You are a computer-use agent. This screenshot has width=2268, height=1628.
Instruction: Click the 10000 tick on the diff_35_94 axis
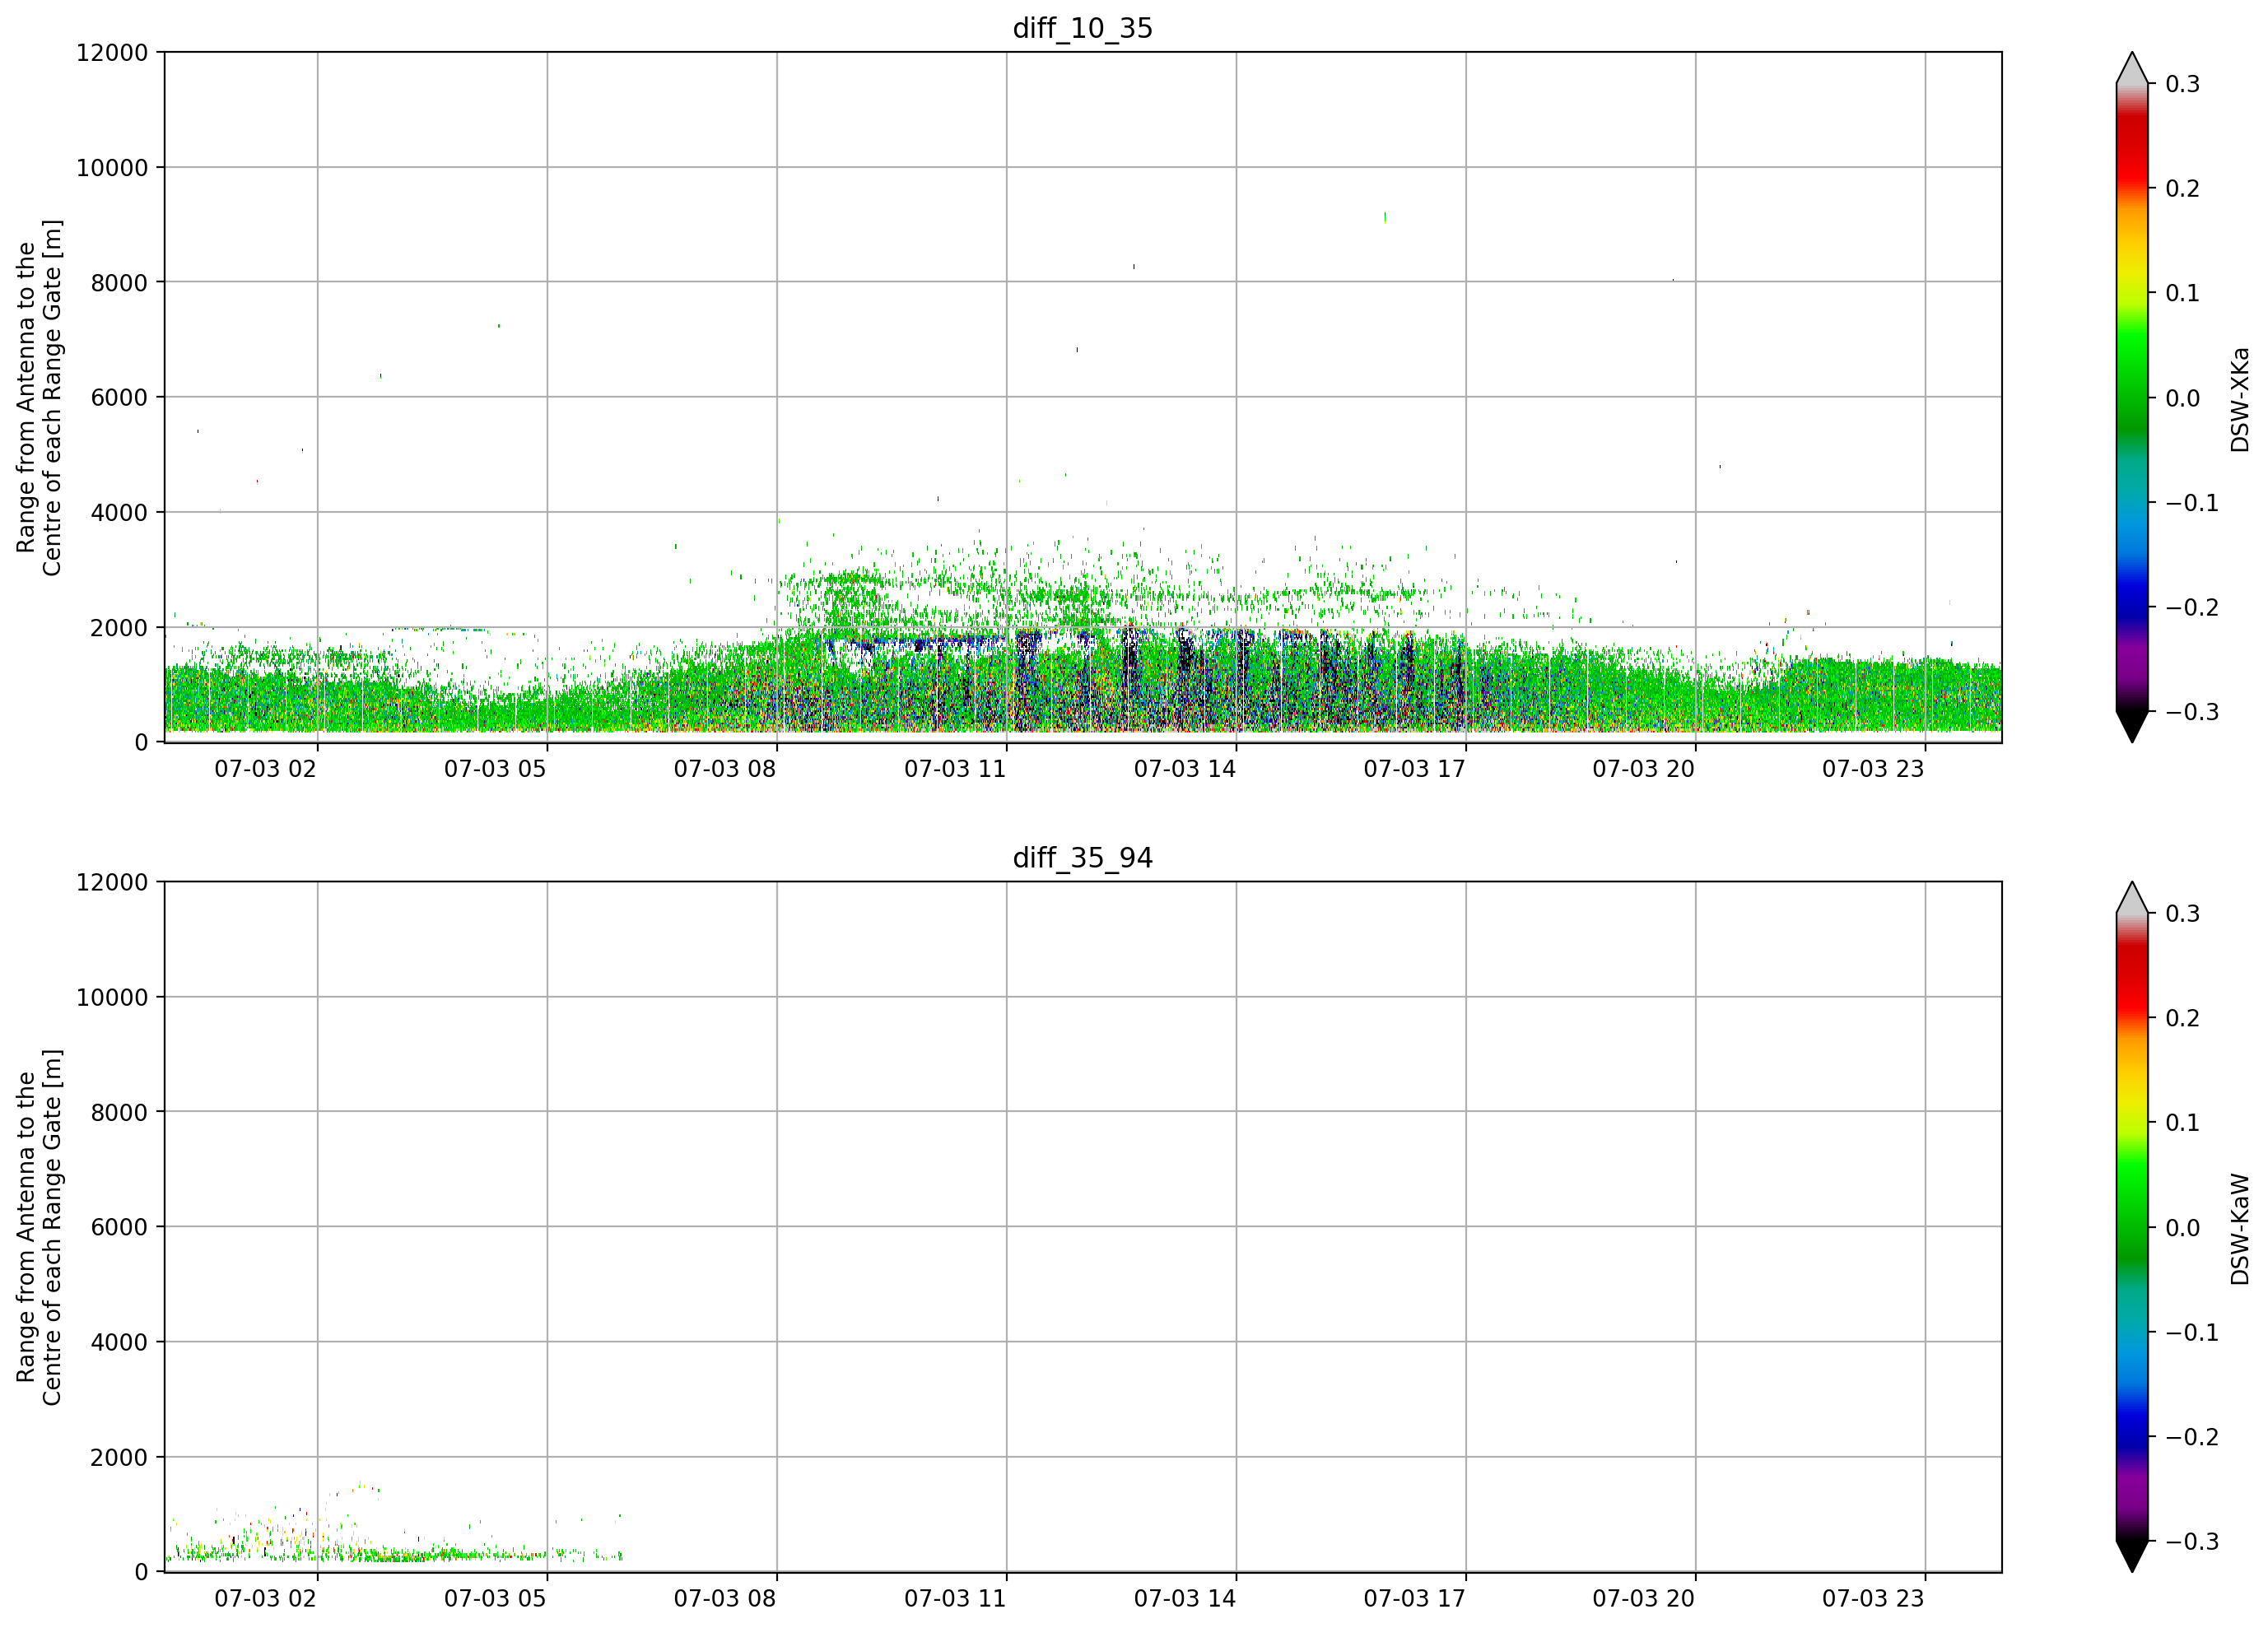(112, 997)
